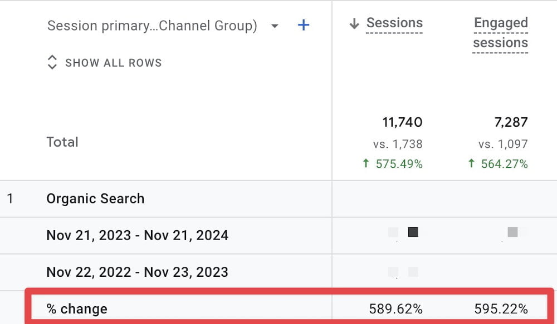Image resolution: width=557 pixels, height=324 pixels.
Task: Click the Total row label
Action: (62, 142)
